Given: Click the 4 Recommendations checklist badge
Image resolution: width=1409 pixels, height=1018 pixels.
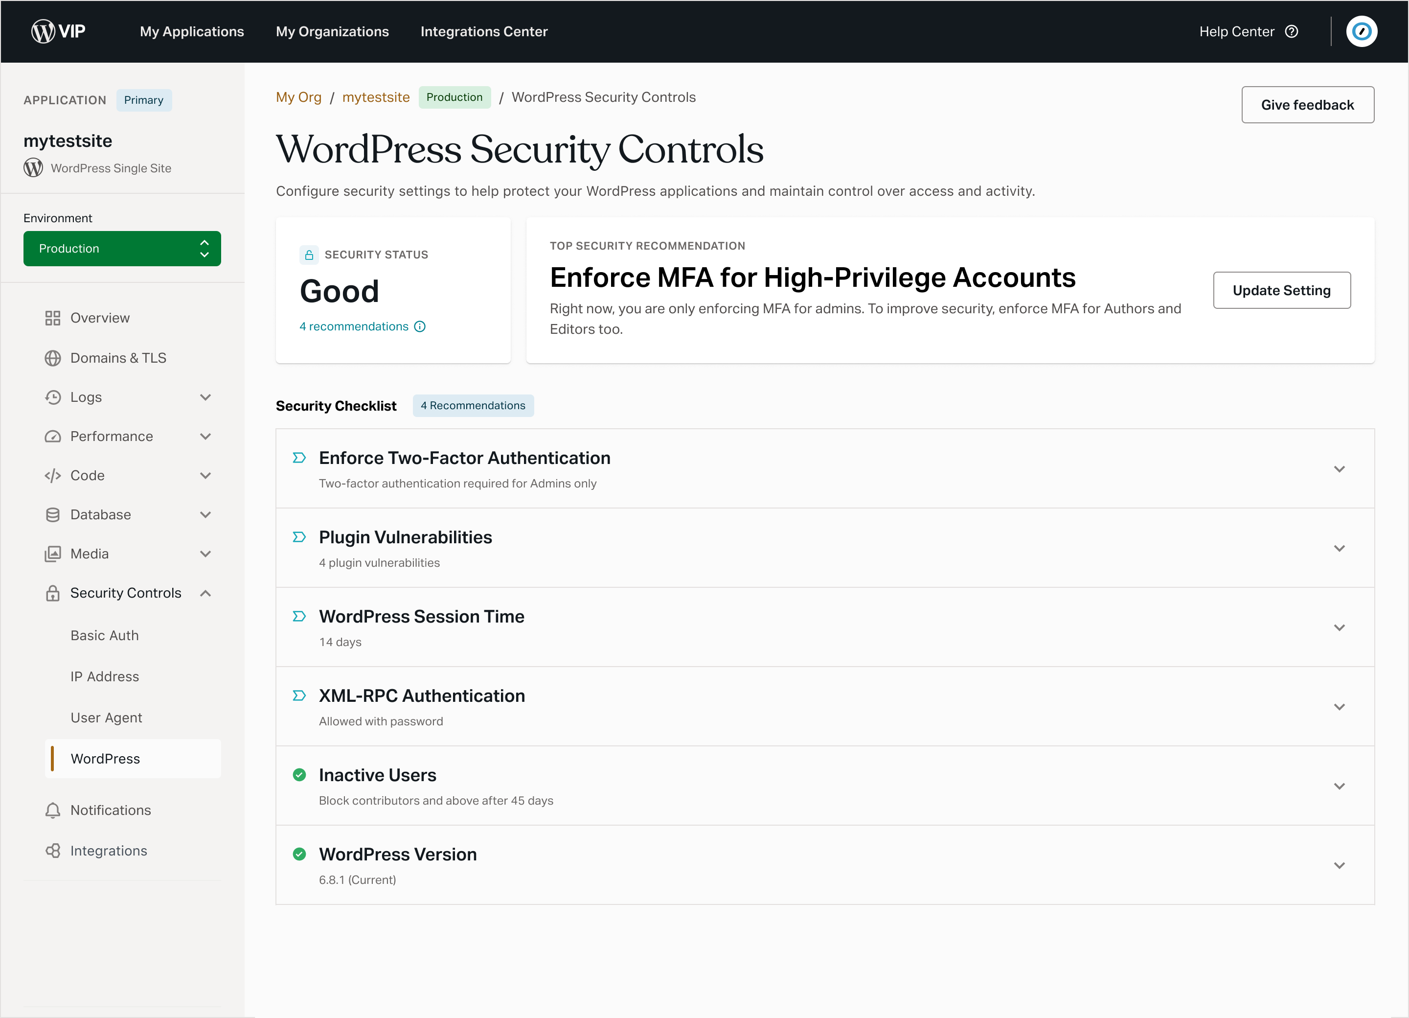Looking at the screenshot, I should (x=473, y=405).
